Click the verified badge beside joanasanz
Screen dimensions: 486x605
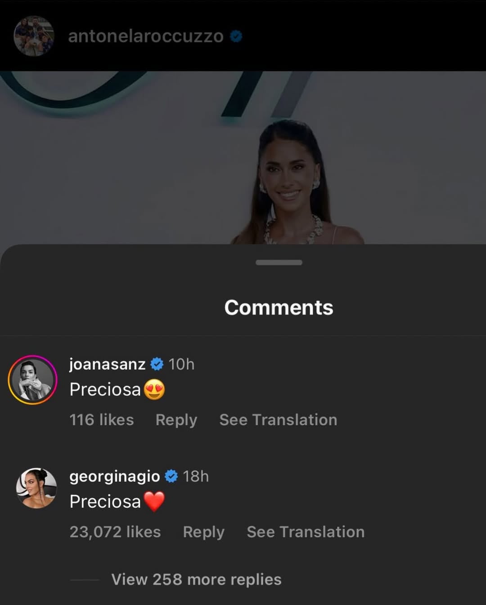[x=157, y=364]
